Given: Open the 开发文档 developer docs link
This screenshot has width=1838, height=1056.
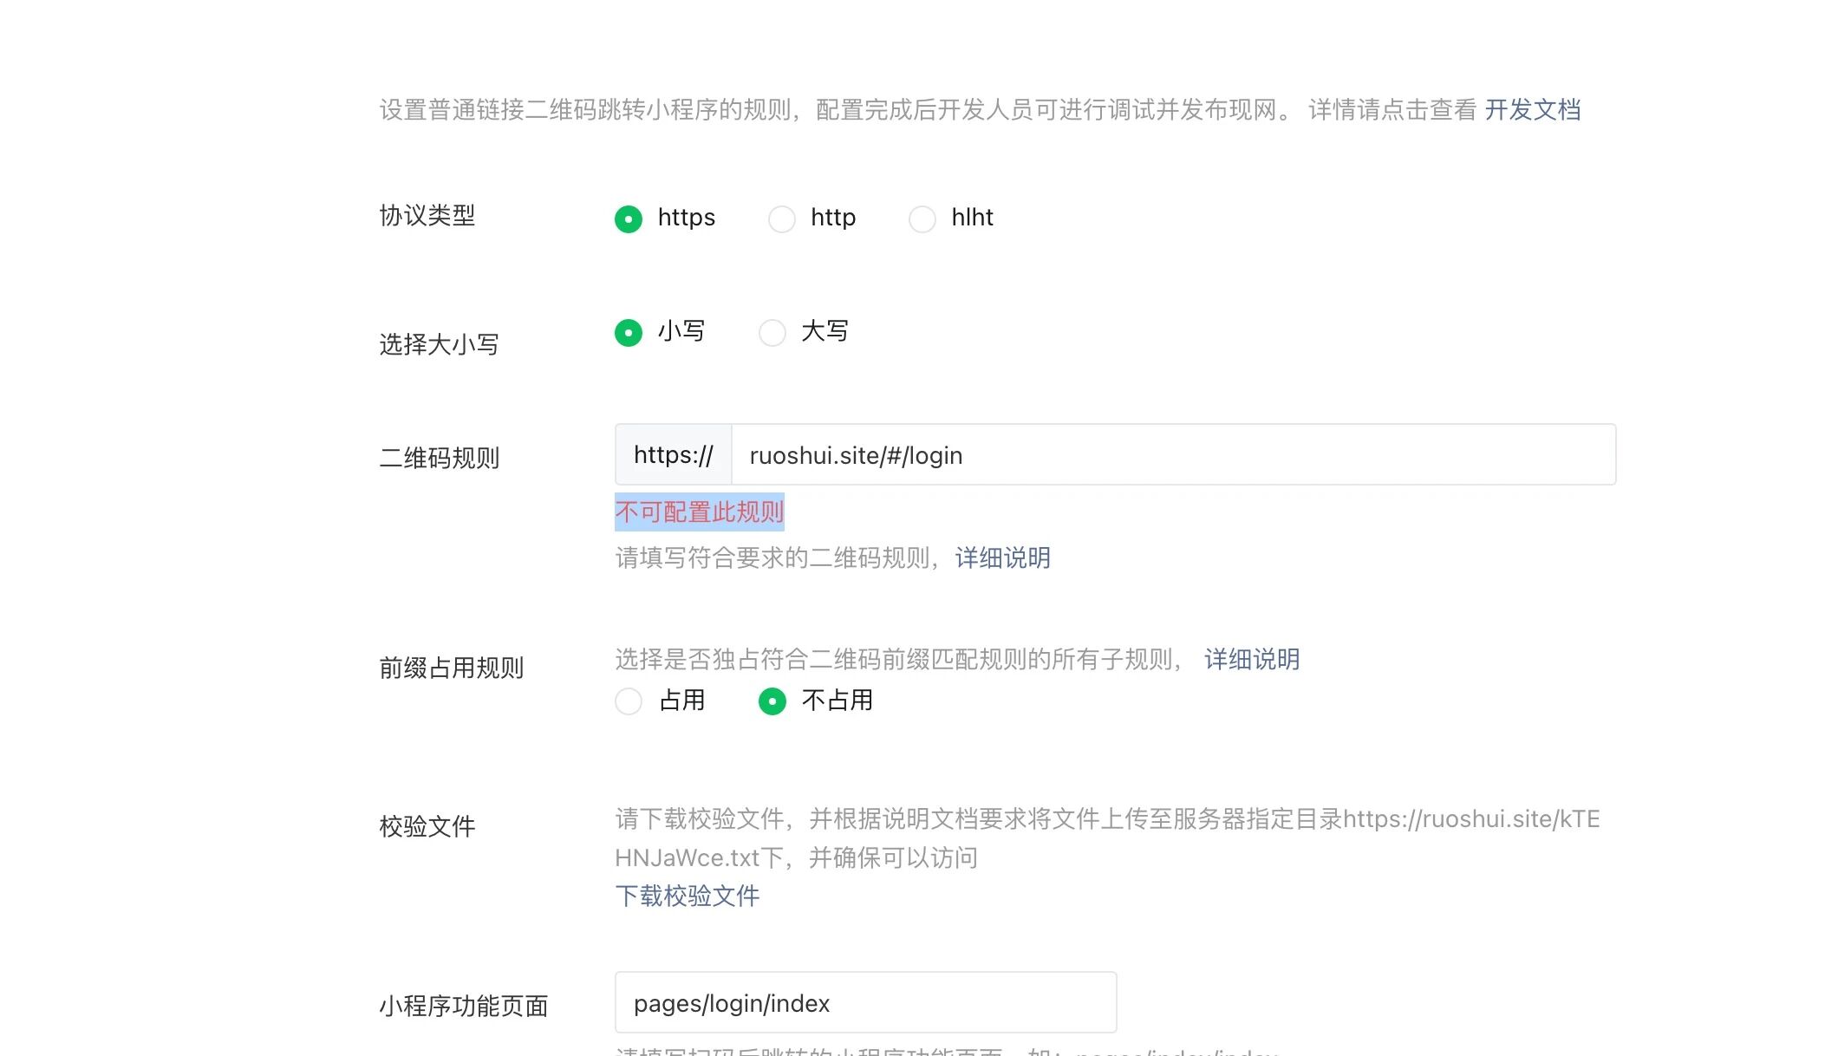Looking at the screenshot, I should (1532, 110).
